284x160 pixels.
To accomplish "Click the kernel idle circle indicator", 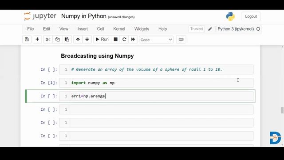I will (258, 29).
